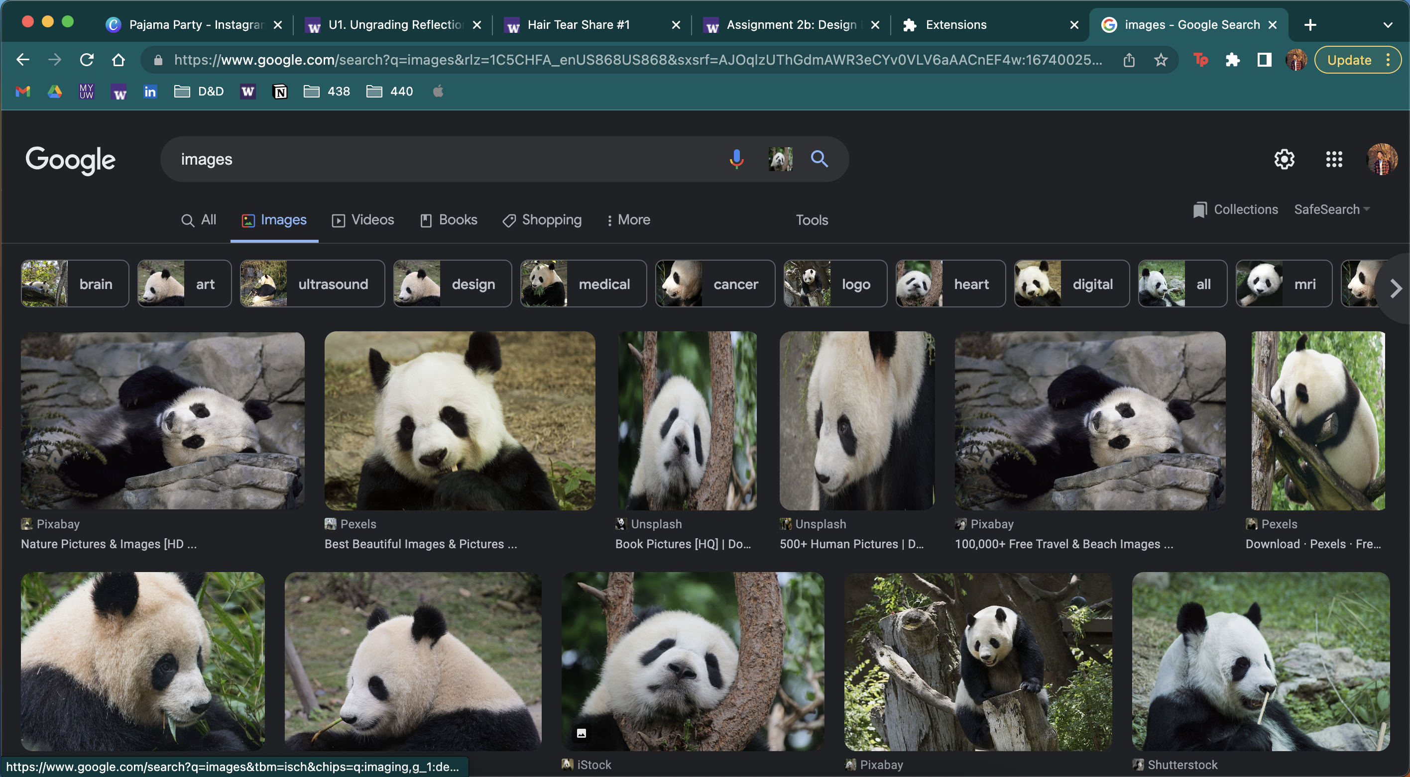Filter results by ultrasound chip
This screenshot has width=1410, height=777.
coord(312,284)
